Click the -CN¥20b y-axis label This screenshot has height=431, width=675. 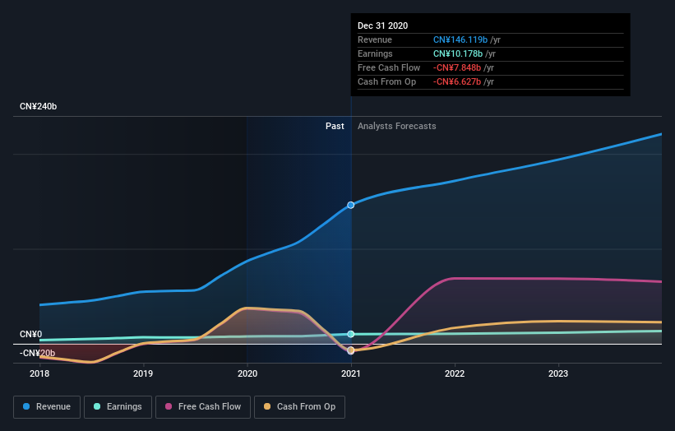tap(38, 353)
